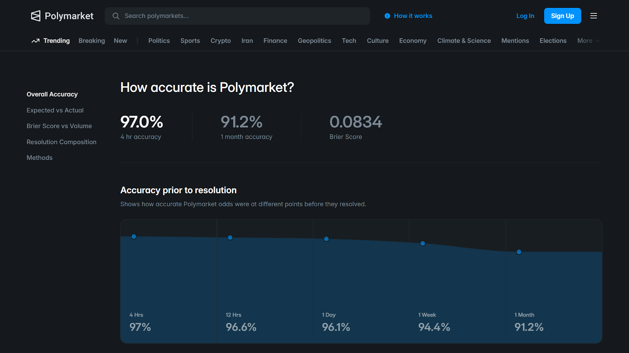This screenshot has width=629, height=353.
Task: Open the Elections section
Action: click(x=553, y=40)
